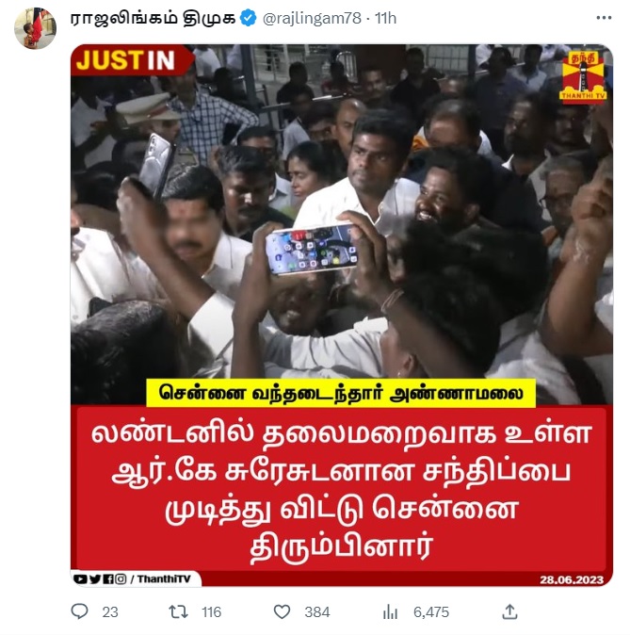The height and width of the screenshot is (635, 630).
Task: Click the JUST IN banner on image
Action: [x=130, y=60]
